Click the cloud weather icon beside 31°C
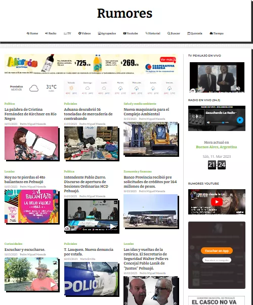 (34, 89)
